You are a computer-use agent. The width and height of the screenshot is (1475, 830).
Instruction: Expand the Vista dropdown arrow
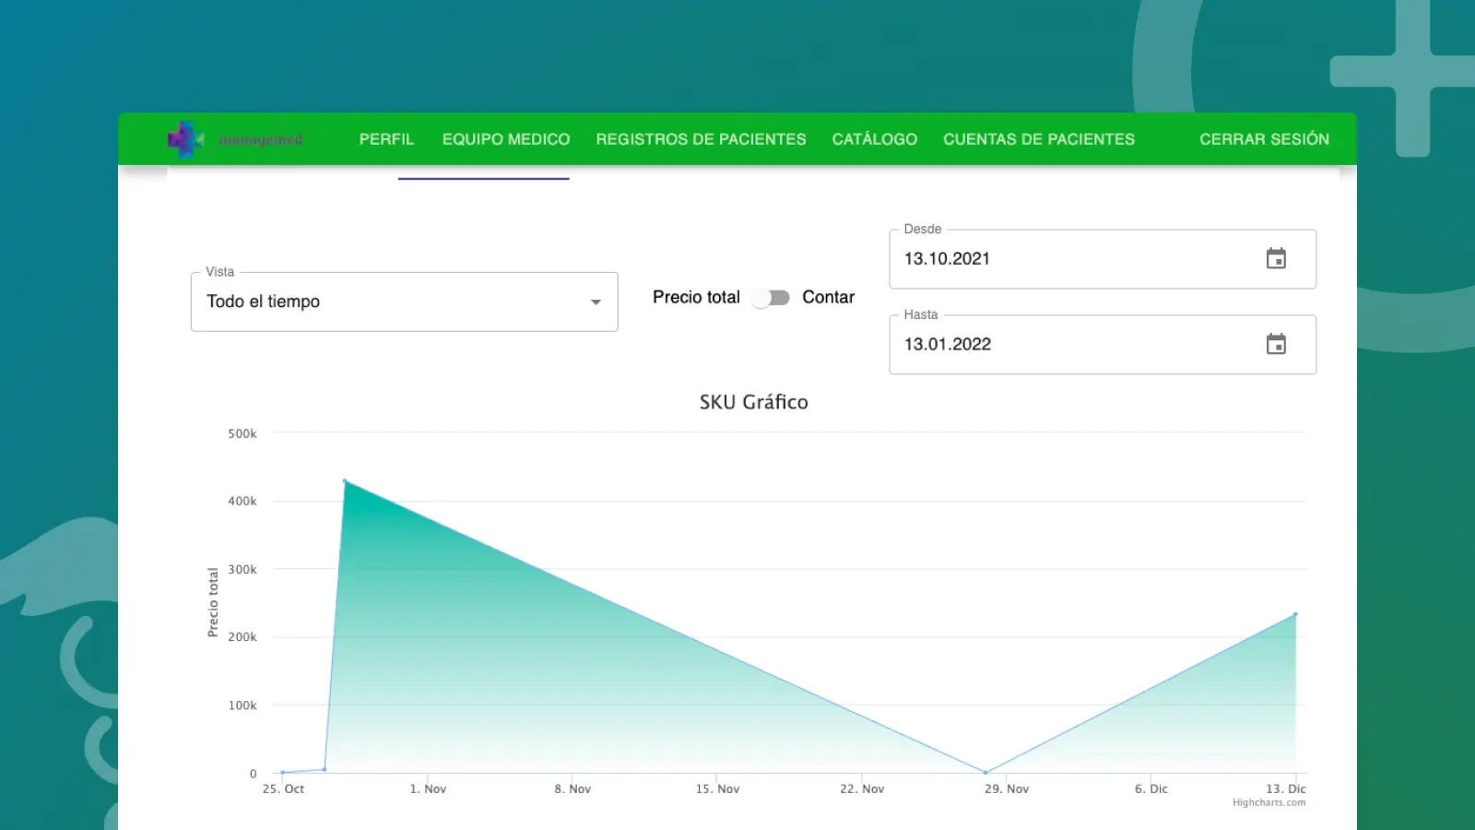click(x=596, y=302)
